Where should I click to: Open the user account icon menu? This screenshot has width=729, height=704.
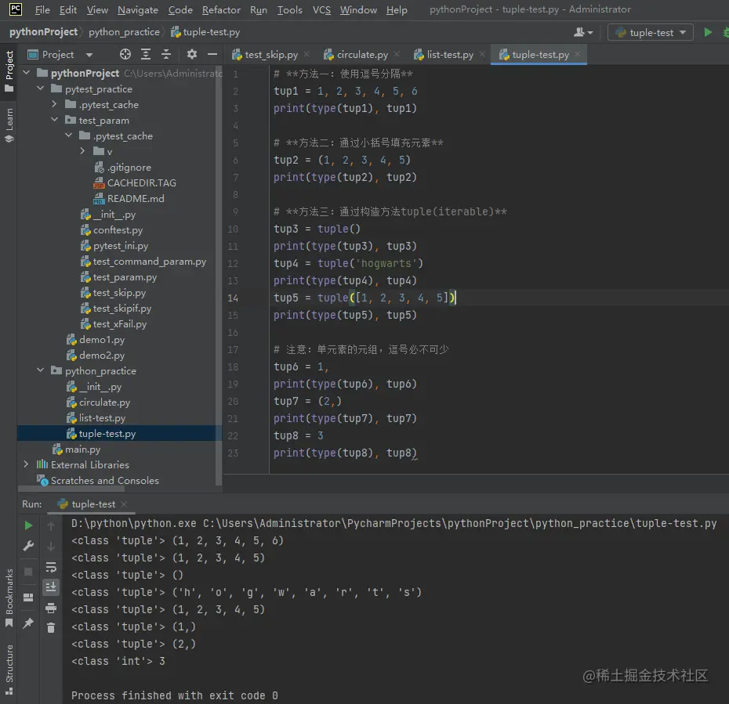pyautogui.click(x=583, y=32)
